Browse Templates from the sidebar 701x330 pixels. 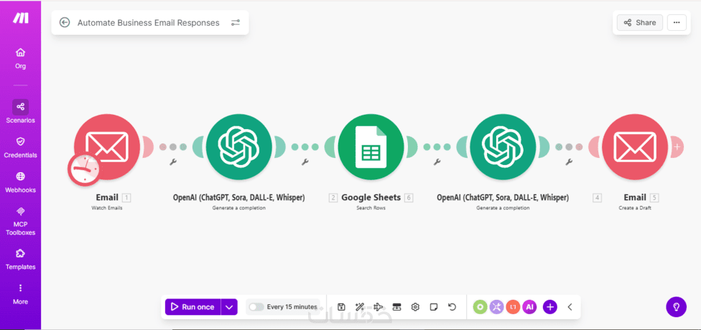21,260
